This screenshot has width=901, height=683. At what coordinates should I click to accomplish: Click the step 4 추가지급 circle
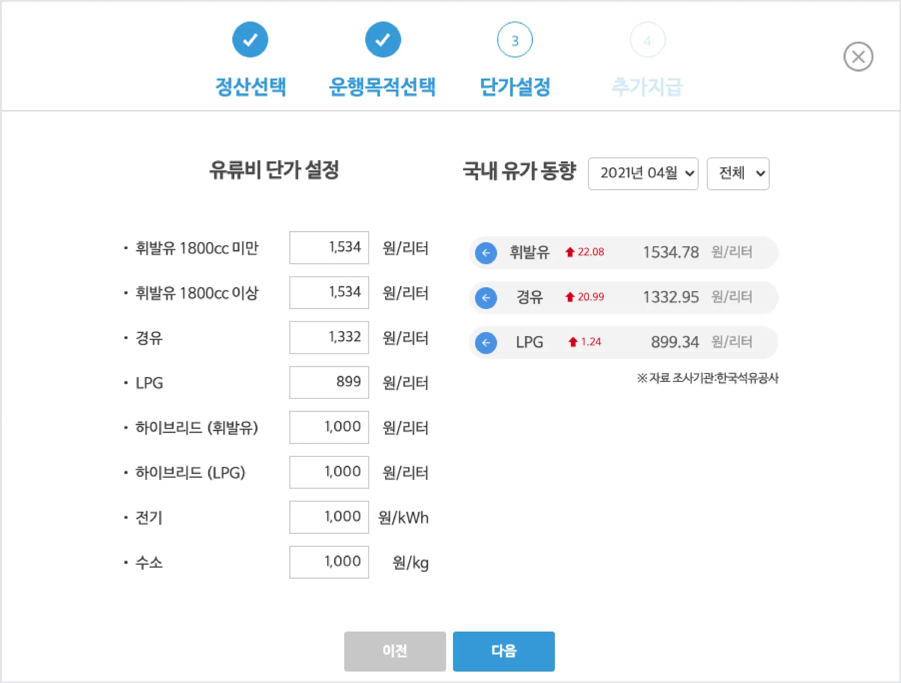click(x=647, y=40)
